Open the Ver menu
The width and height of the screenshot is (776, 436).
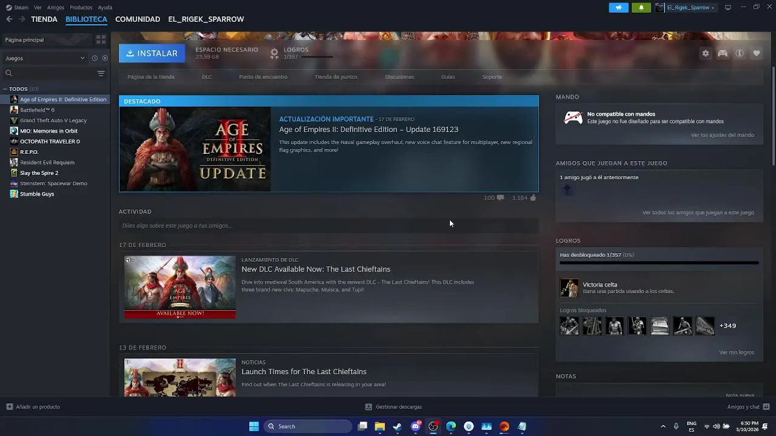[38, 7]
